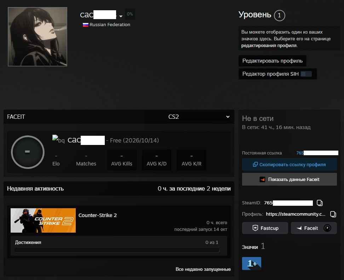Click the FACEIT skill level circle
344x280 pixels.
[x=28, y=152]
